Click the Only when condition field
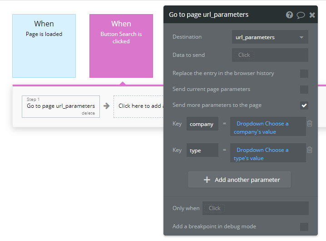Image resolution: width=326 pixels, height=241 pixels. tap(255, 208)
